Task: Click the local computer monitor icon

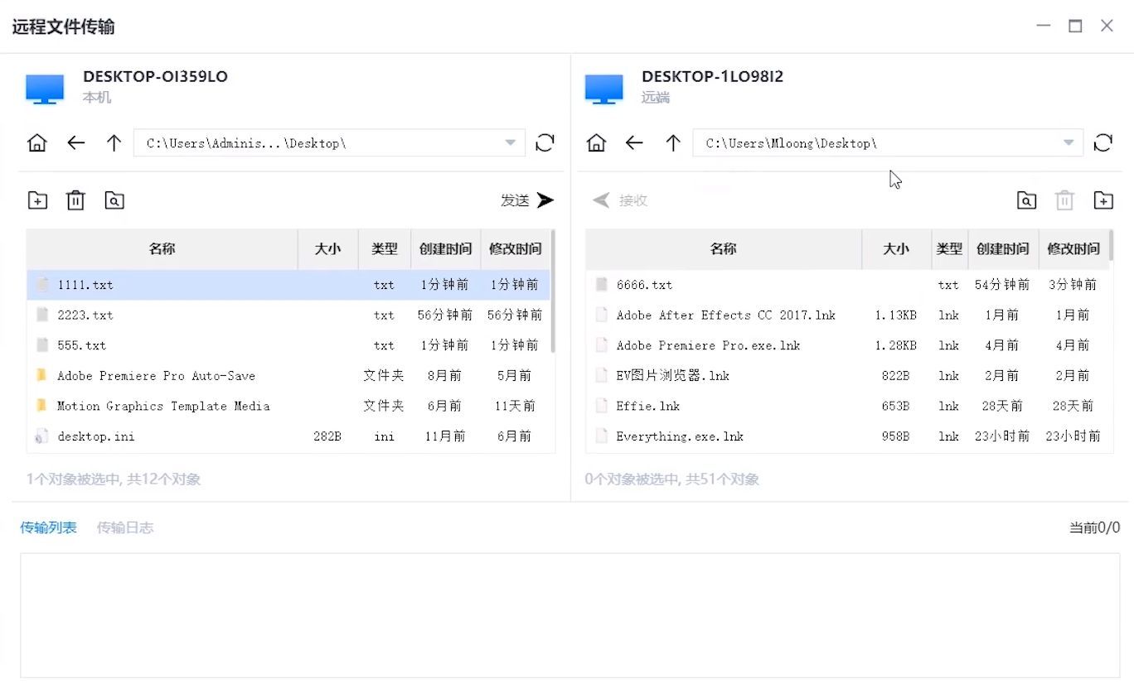Action: [45, 89]
